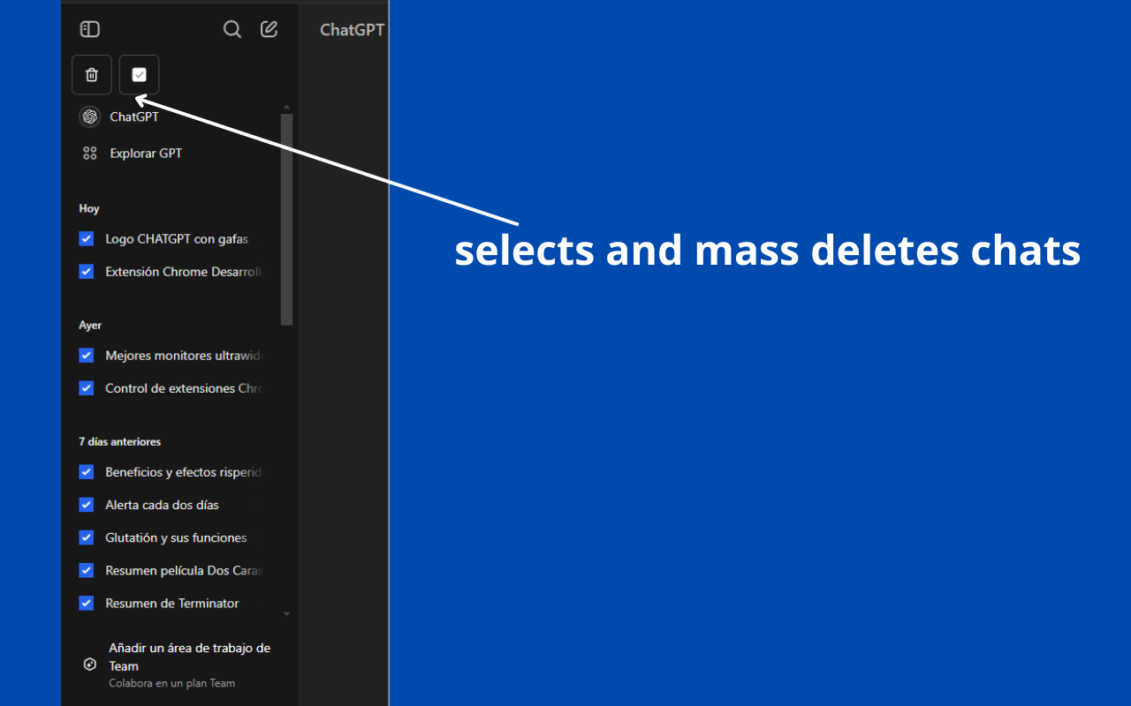Open the ChatGPT model selector in the header

coord(352,29)
